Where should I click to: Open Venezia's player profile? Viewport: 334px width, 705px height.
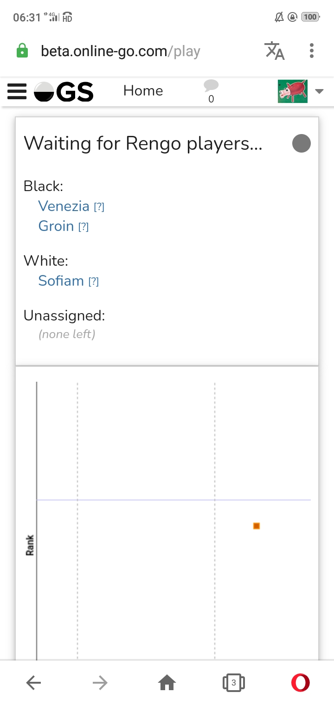click(x=64, y=206)
